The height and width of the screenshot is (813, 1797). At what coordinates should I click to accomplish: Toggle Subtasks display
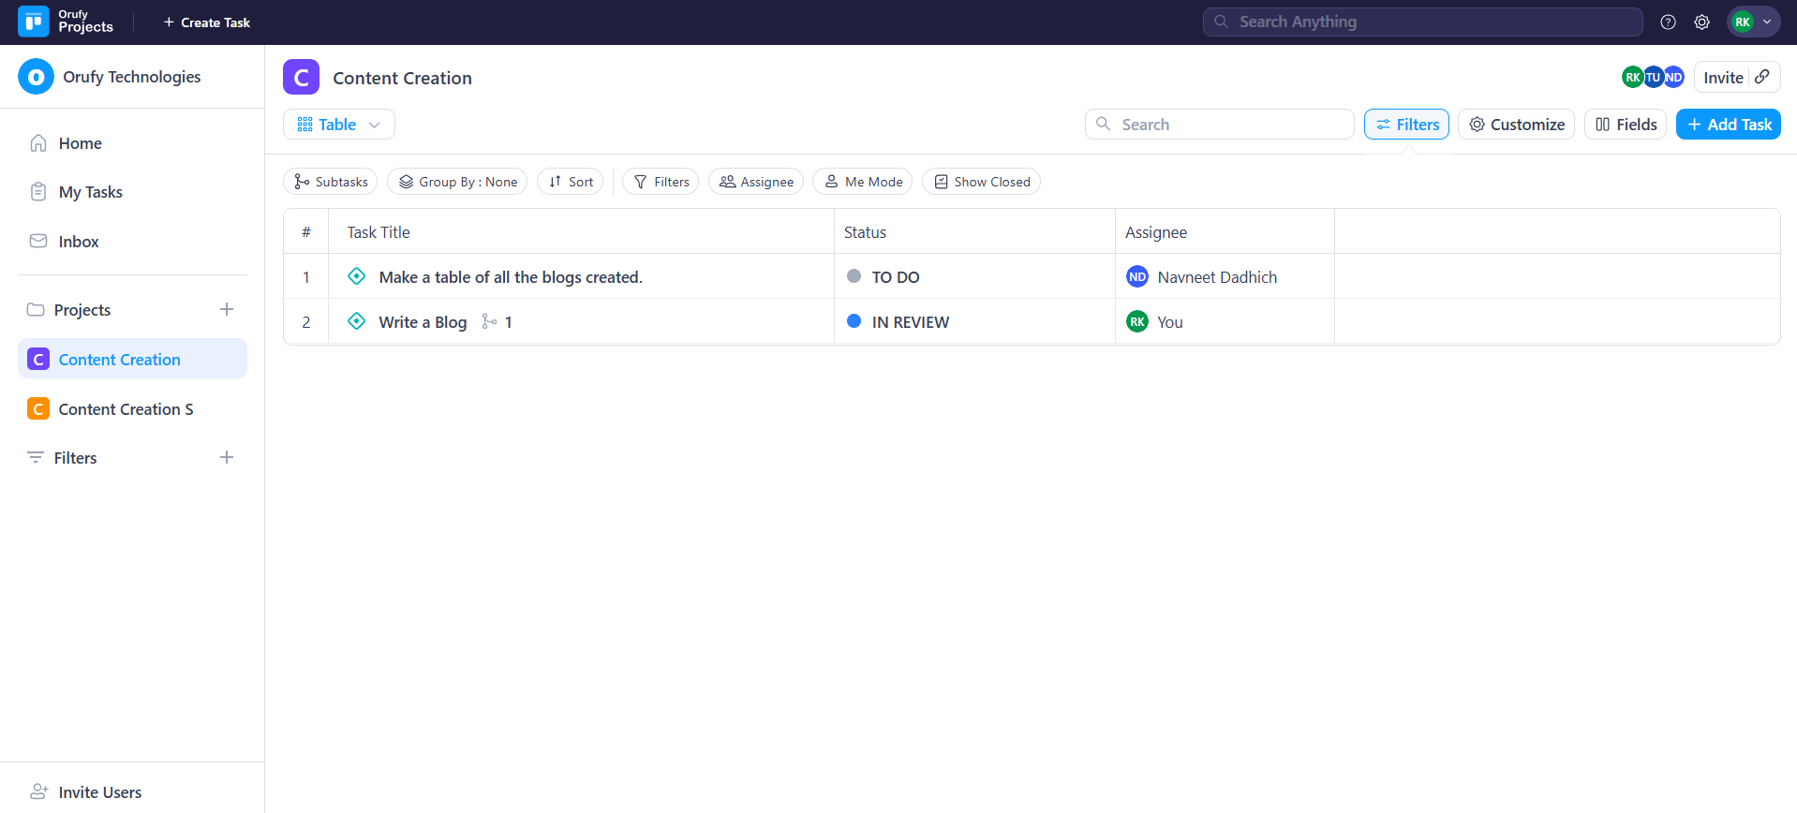click(x=330, y=182)
